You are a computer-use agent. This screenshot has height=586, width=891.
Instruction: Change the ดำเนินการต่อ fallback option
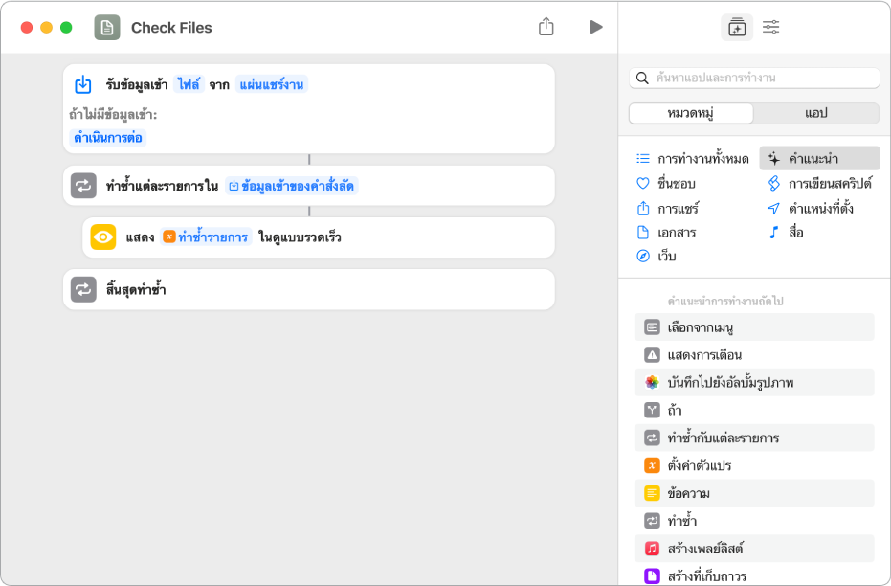point(109,137)
